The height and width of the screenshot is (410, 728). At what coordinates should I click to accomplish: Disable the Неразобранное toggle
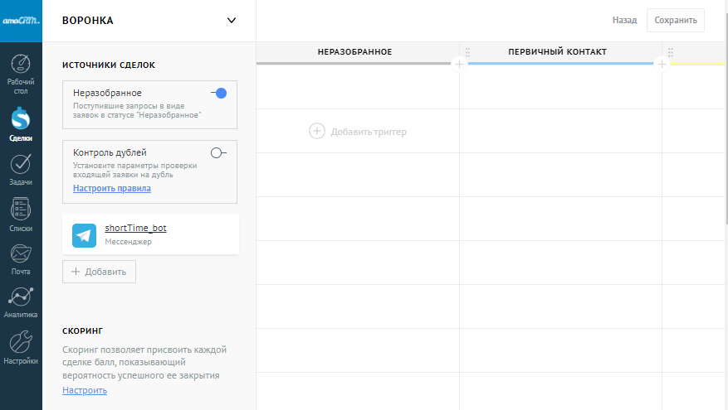click(218, 94)
